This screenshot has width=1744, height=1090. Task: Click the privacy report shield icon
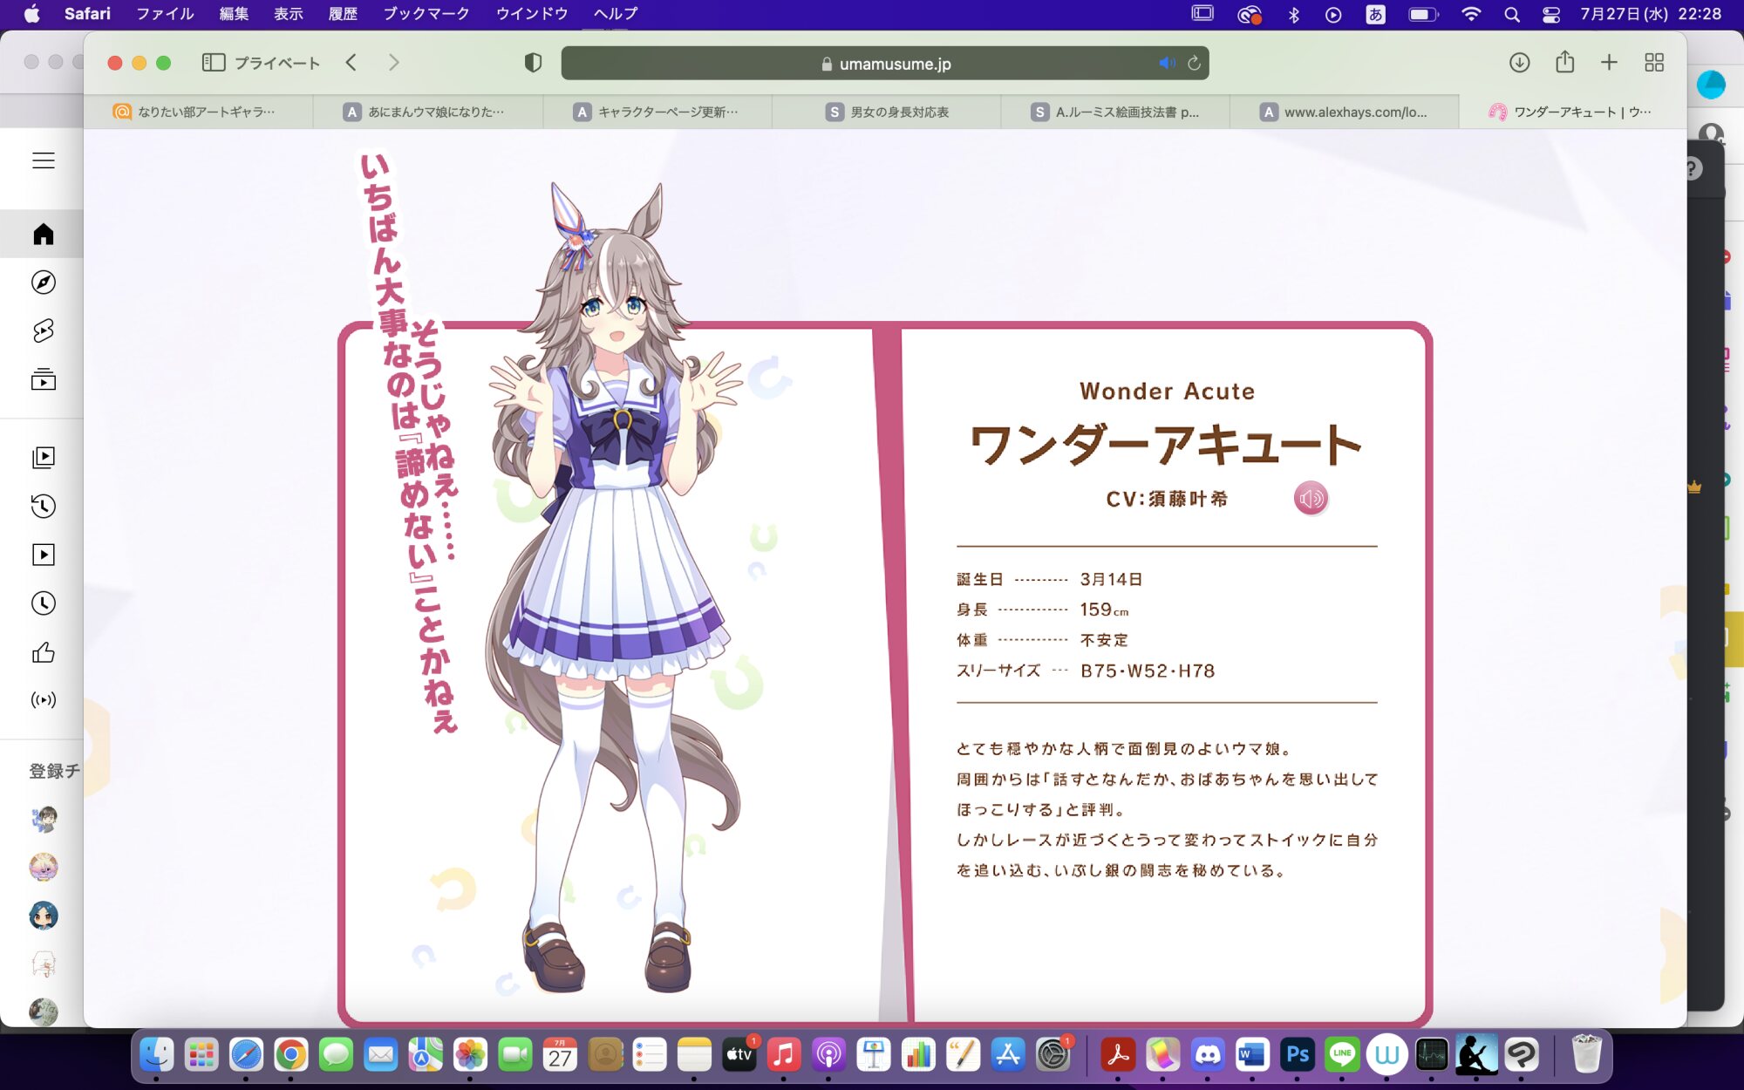[533, 63]
